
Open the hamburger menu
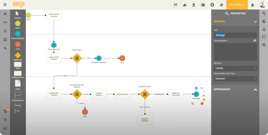(x=5, y=5)
